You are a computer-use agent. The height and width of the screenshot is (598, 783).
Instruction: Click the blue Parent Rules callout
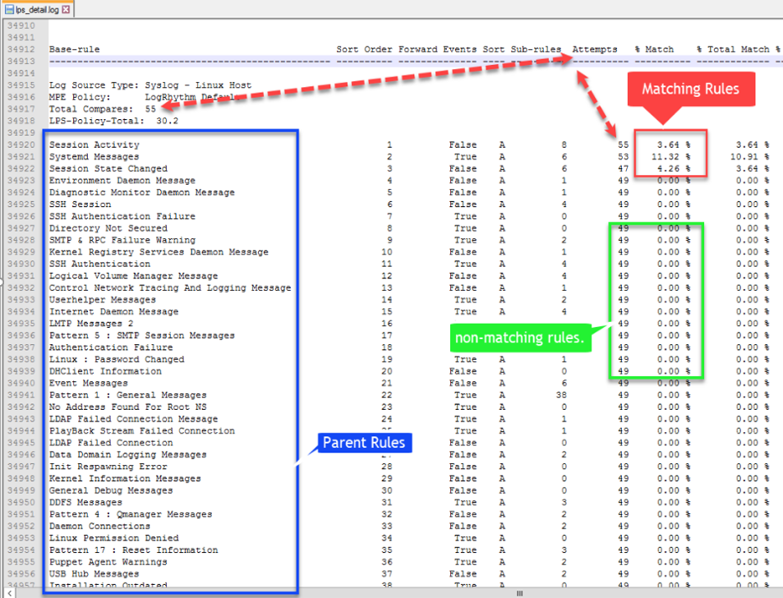point(363,443)
